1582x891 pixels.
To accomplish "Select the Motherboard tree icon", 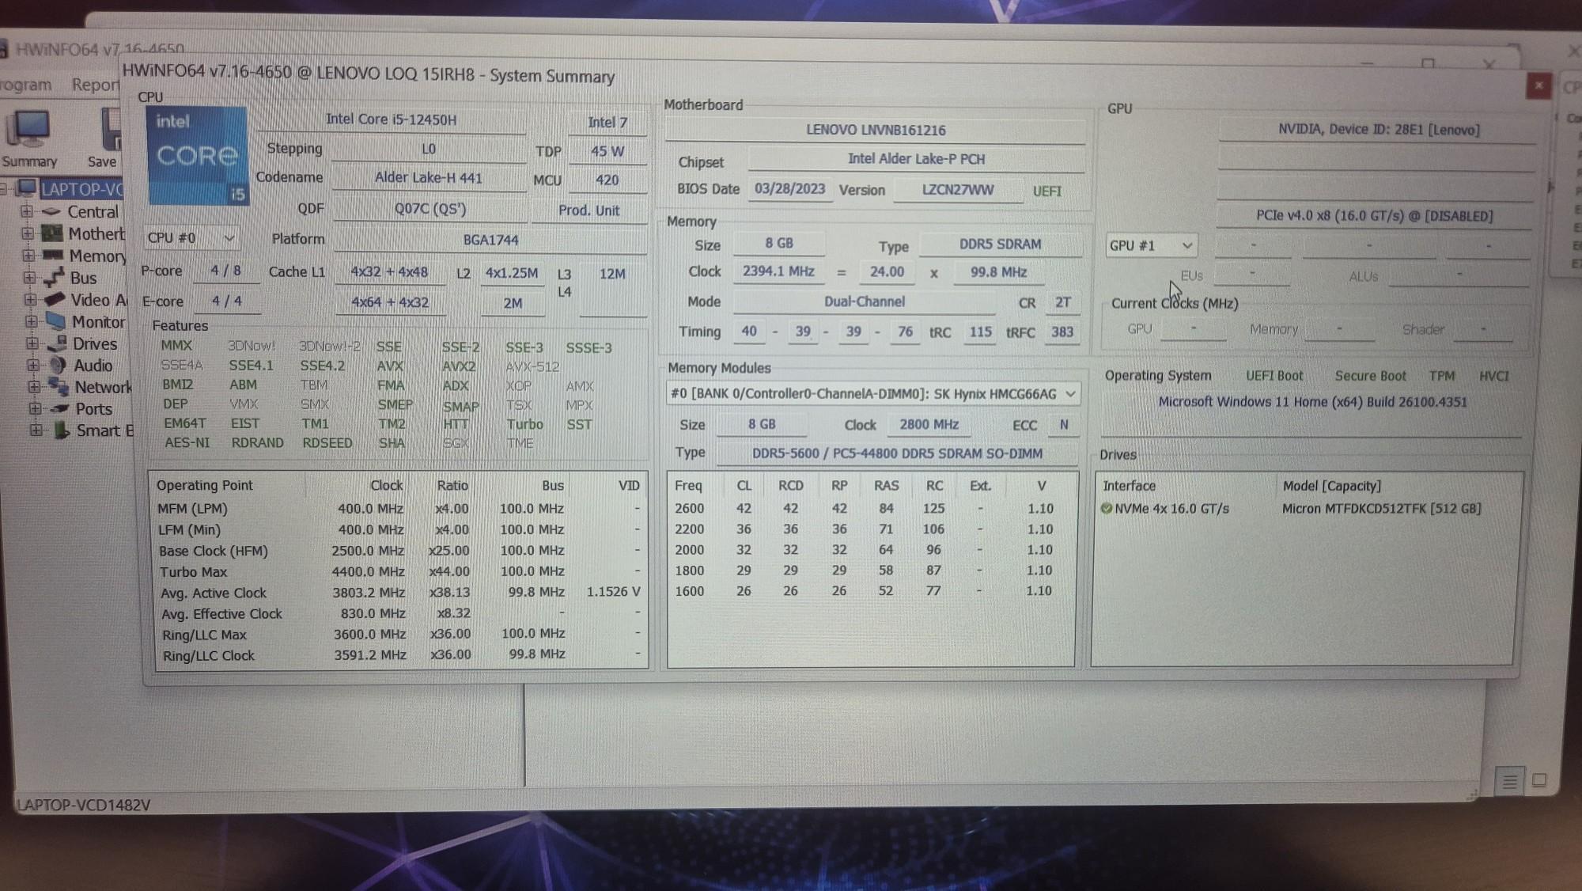I will tap(52, 233).
